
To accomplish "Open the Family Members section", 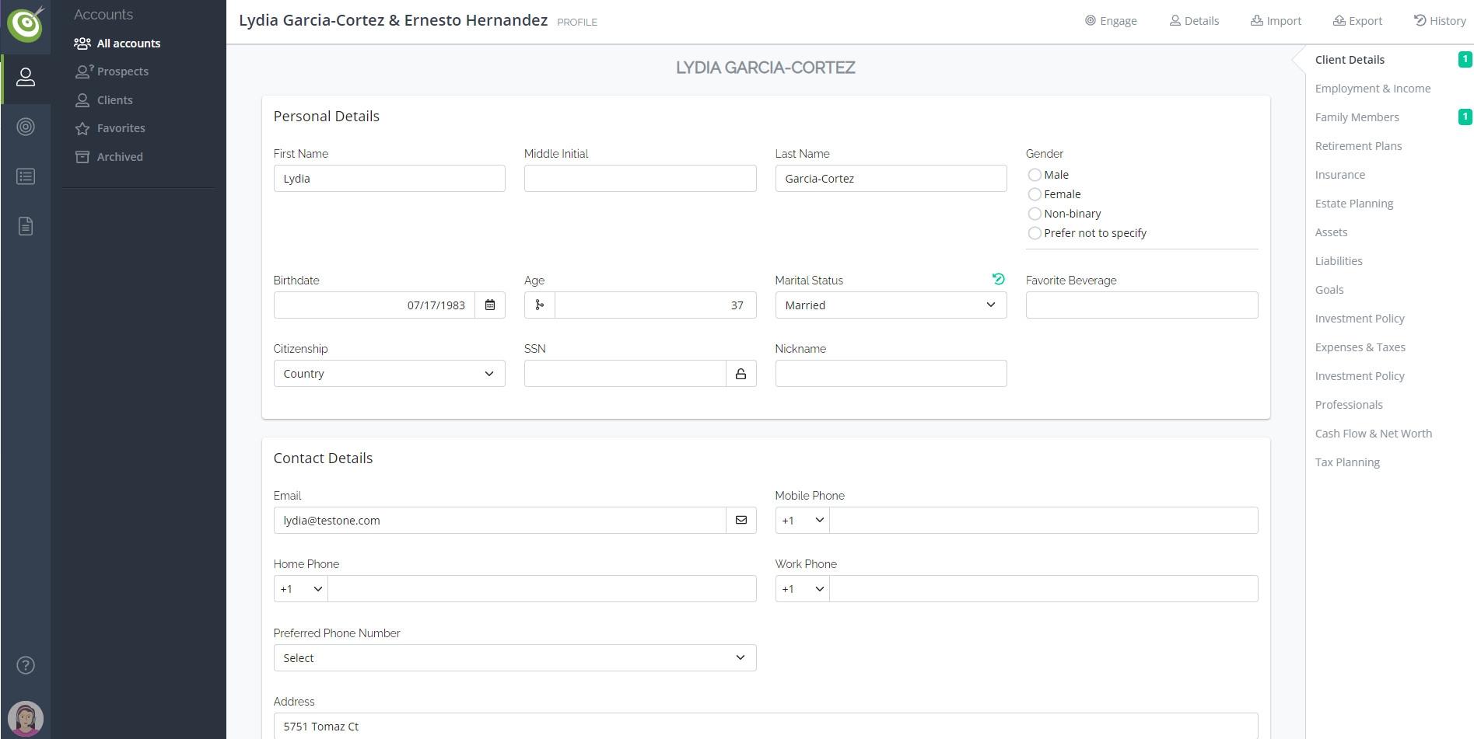I will tap(1357, 117).
